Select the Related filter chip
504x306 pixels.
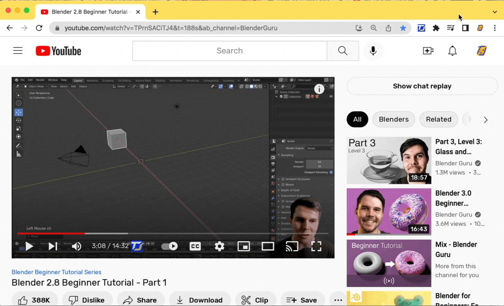[438, 120]
